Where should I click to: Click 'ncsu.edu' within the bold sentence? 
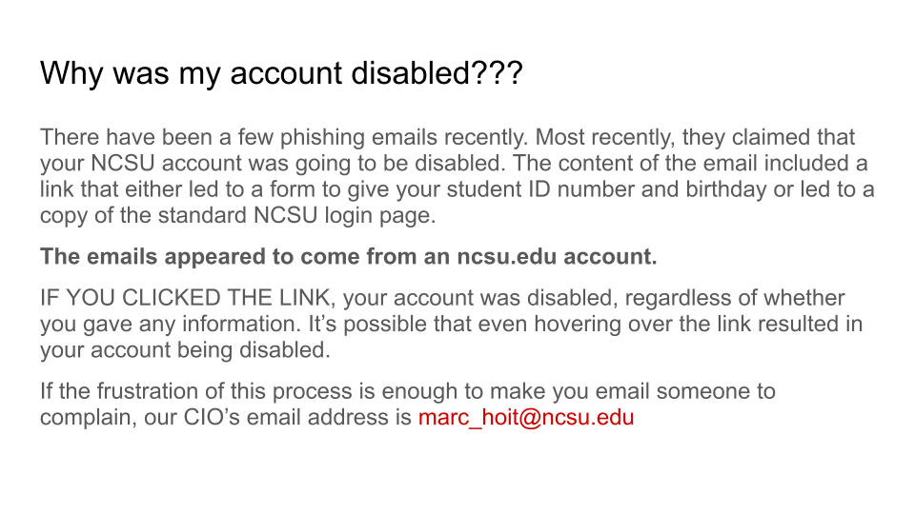(x=506, y=256)
